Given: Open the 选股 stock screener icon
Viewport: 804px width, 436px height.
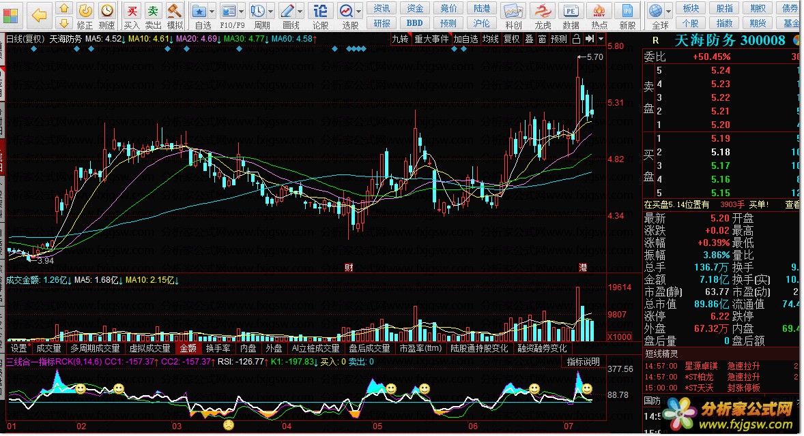Looking at the screenshot, I should (347, 11).
